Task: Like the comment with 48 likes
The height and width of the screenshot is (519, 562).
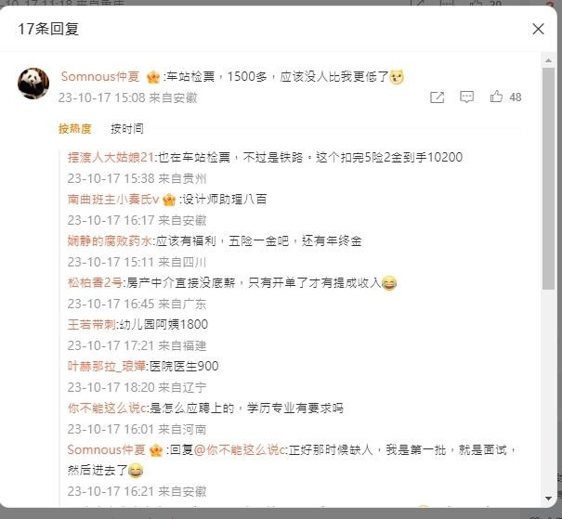Action: tap(496, 97)
